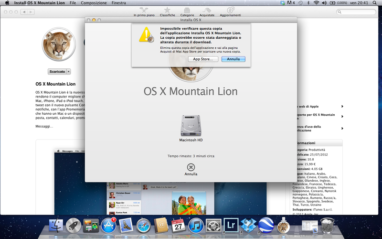Open the Aggiornamenti tab
The width and height of the screenshot is (382, 239).
[230, 12]
